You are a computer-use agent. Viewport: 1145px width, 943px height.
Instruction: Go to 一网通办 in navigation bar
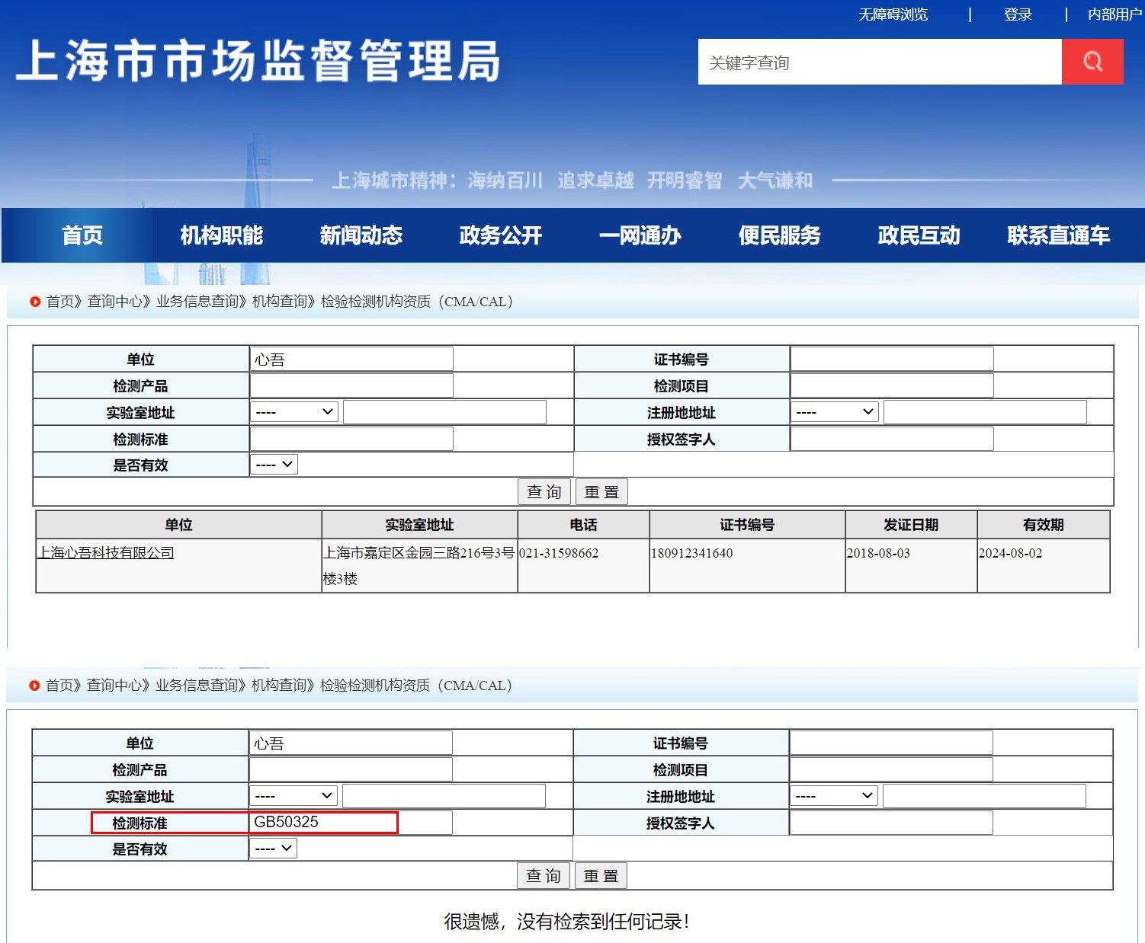tap(640, 235)
